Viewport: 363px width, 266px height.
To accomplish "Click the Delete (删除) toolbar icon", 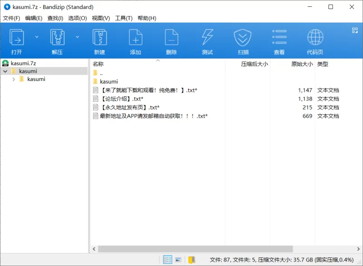I will pos(172,37).
